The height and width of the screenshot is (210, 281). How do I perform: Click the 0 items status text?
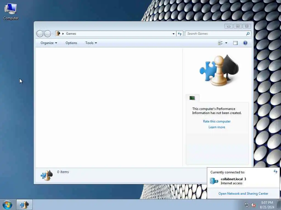(x=63, y=172)
